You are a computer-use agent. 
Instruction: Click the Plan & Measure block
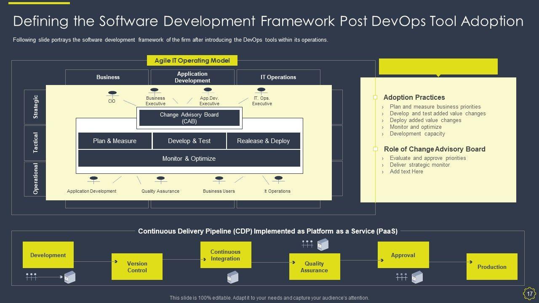115,141
